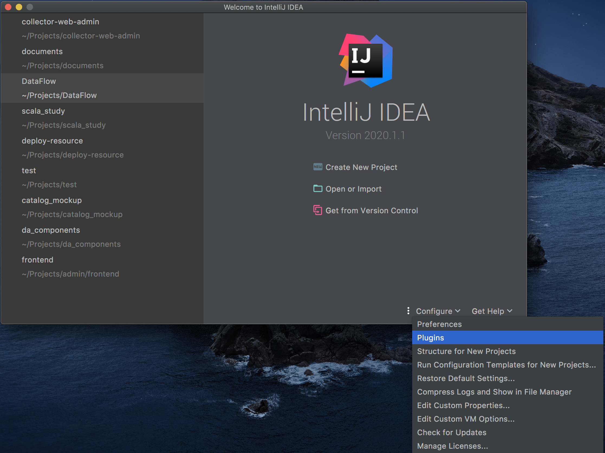Click Edit Custom VM Options entry

tap(466, 419)
